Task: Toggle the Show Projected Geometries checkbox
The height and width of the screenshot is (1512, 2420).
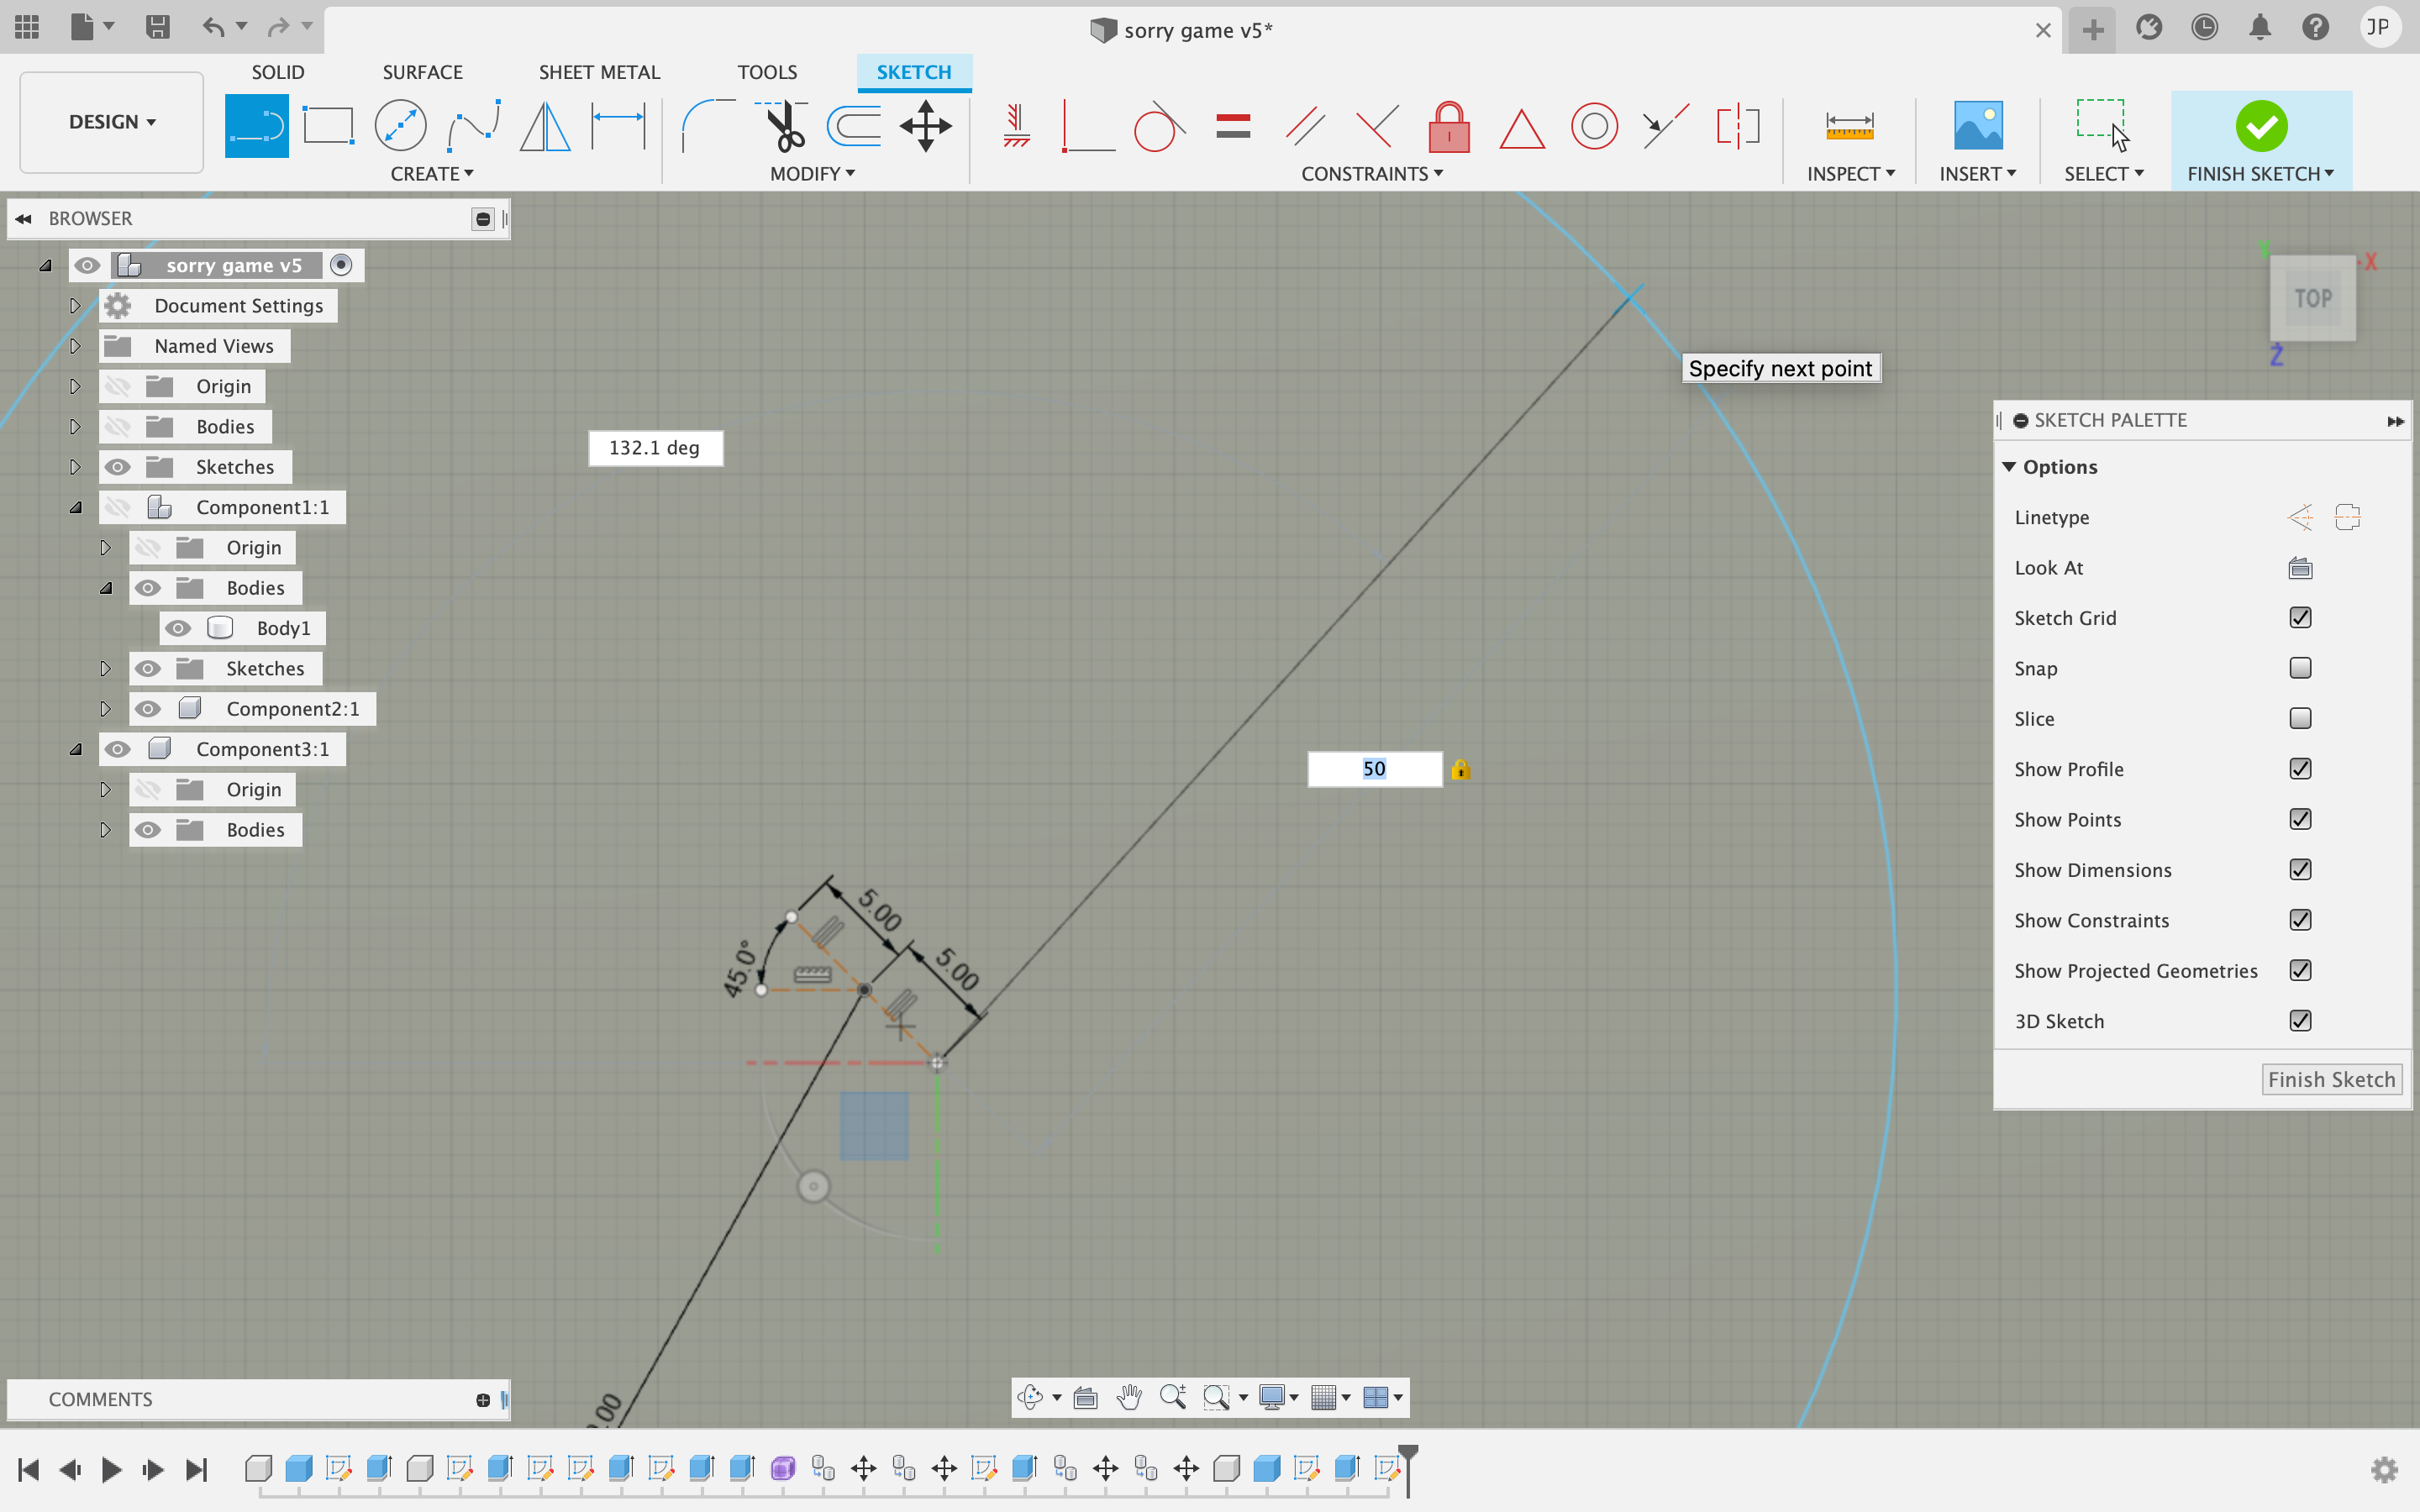Action: 2300,970
